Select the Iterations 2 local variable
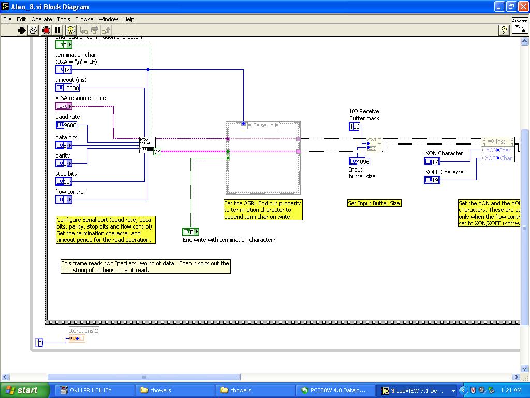Image resolution: width=530 pixels, height=398 pixels. point(77,338)
